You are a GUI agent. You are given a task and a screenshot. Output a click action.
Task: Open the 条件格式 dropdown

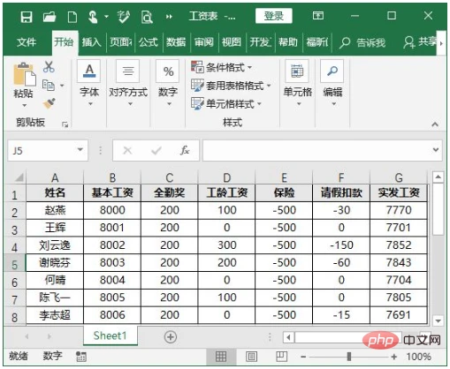tap(222, 68)
